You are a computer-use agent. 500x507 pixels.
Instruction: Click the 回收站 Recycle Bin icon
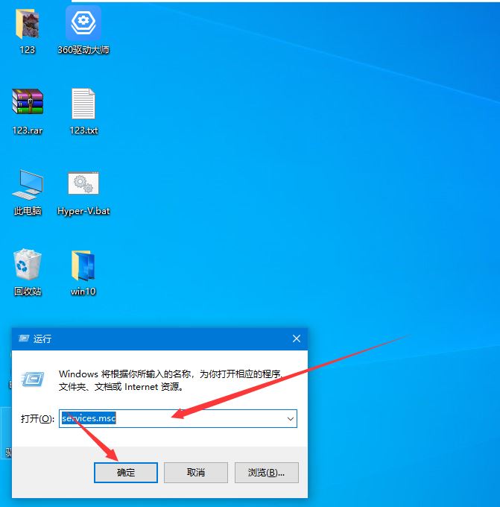[x=28, y=265]
